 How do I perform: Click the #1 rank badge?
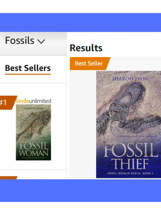coord(8,102)
